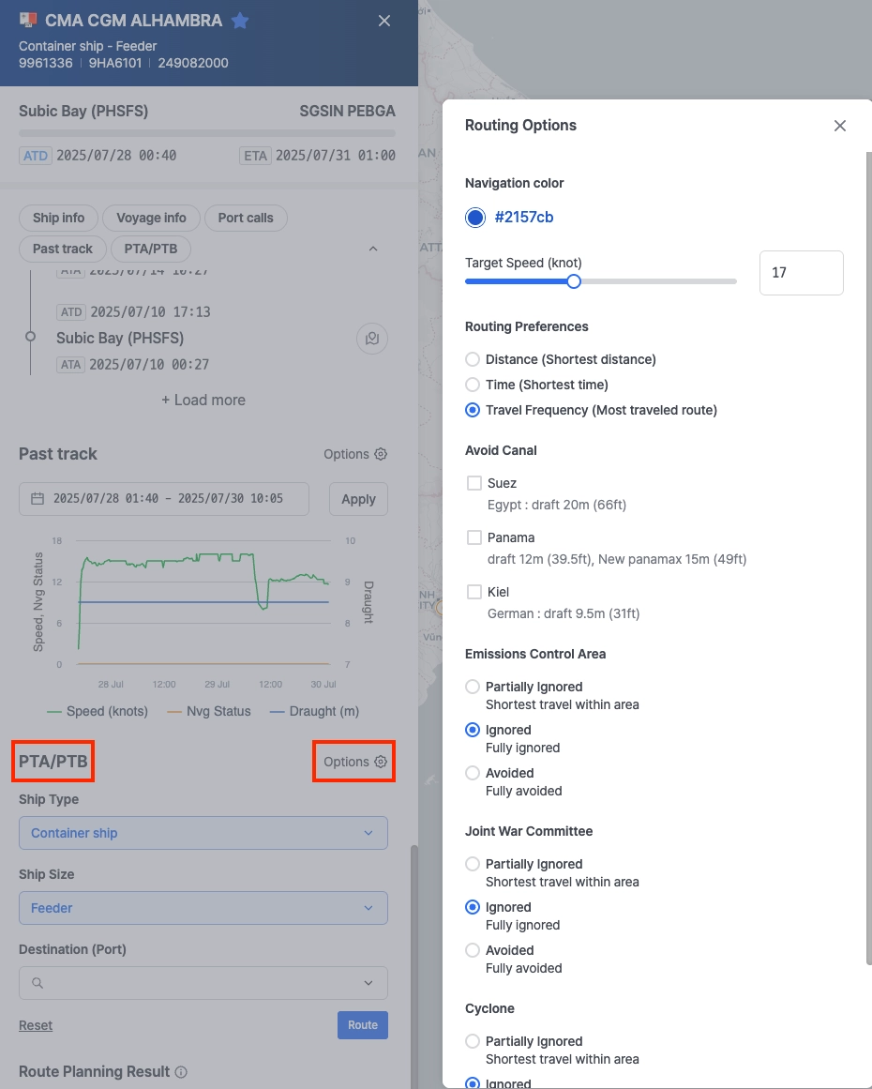Close the Routing Options dialog
This screenshot has width=872, height=1089.
click(840, 126)
